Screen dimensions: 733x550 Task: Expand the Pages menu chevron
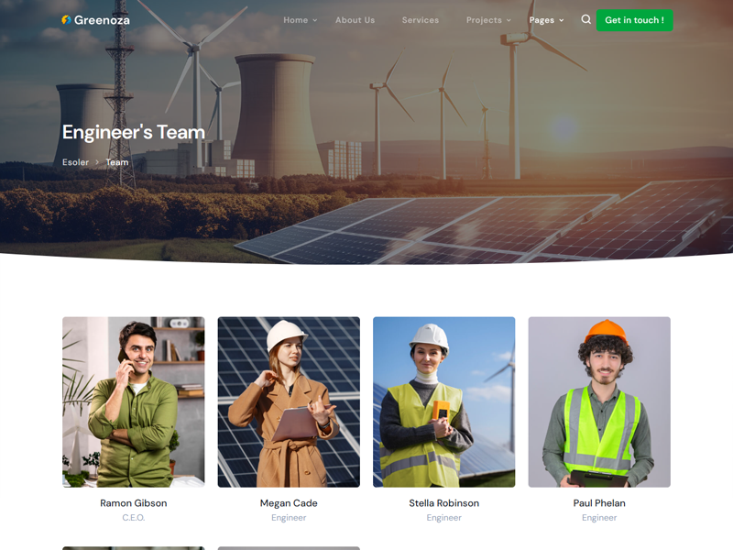coord(562,20)
